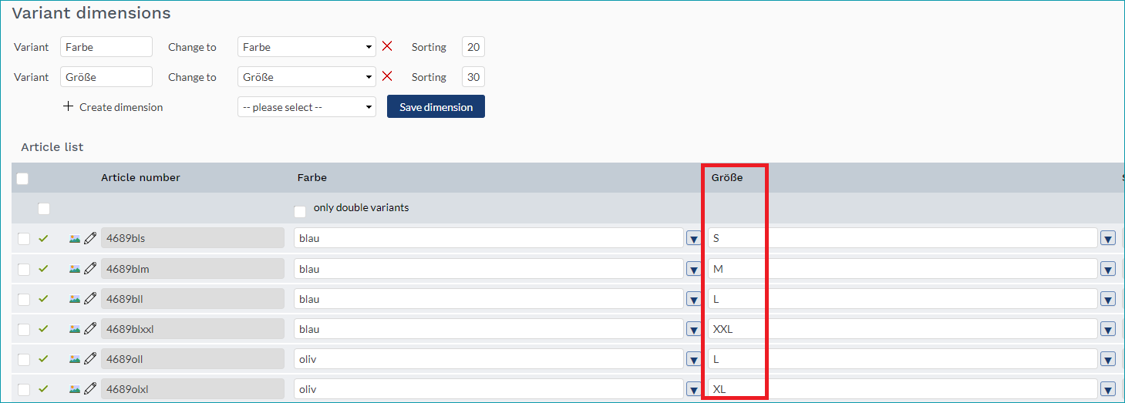Click the plus icon for Create dimension
Screen dimensions: 1125x403
click(68, 106)
